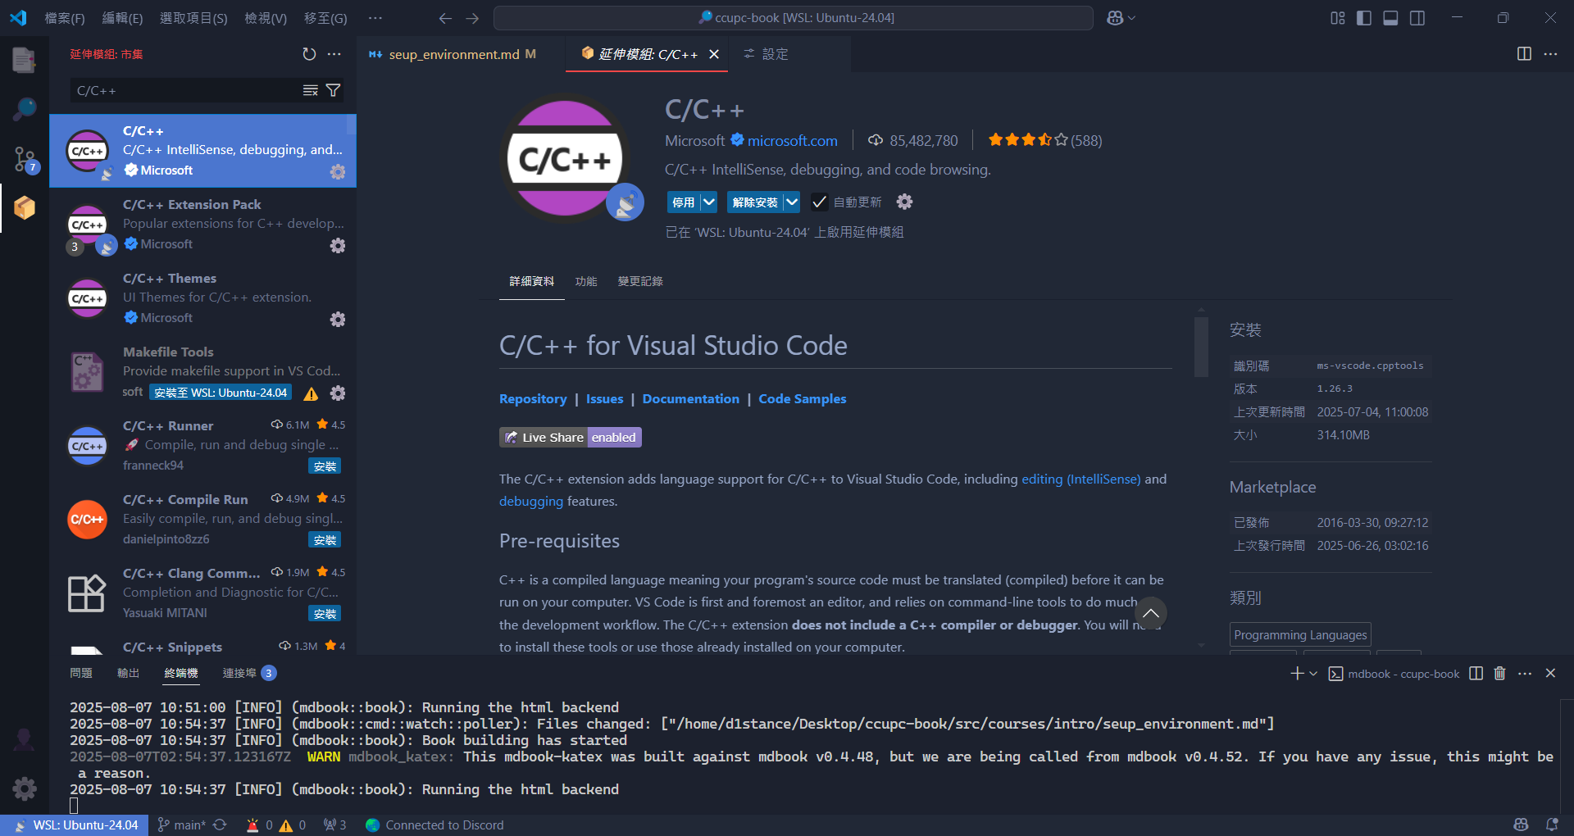
Task: Open manage gear for C/C++ Extension Pack
Action: [338, 245]
